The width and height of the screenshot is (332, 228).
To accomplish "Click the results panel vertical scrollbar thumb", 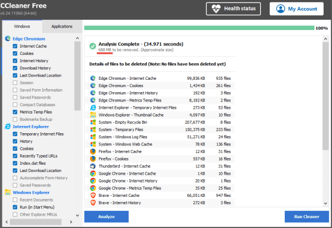I will pyautogui.click(x=325, y=96).
